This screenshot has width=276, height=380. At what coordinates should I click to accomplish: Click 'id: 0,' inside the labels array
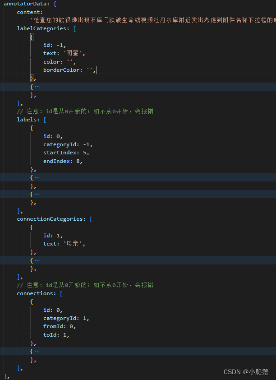(53, 136)
